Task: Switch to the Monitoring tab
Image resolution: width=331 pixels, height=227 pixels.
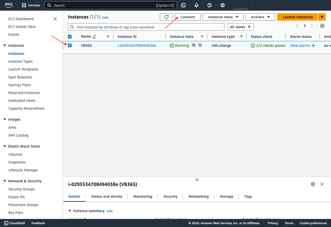Action: 143,196
